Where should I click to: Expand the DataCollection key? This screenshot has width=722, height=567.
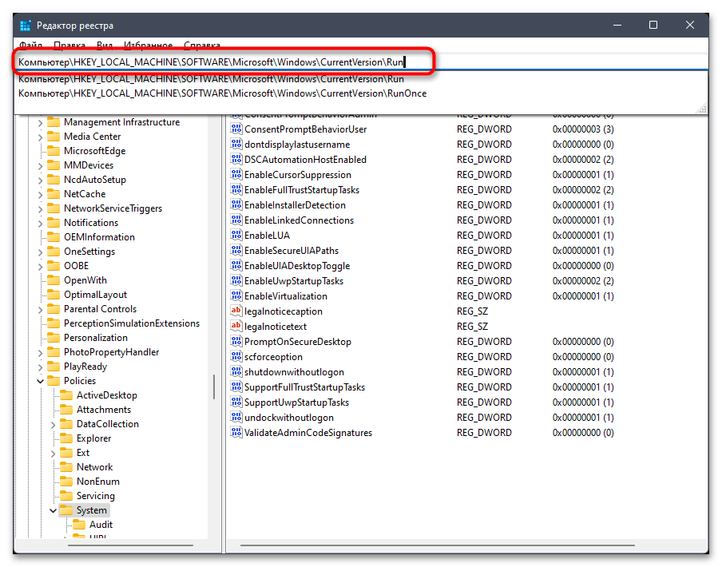53,425
